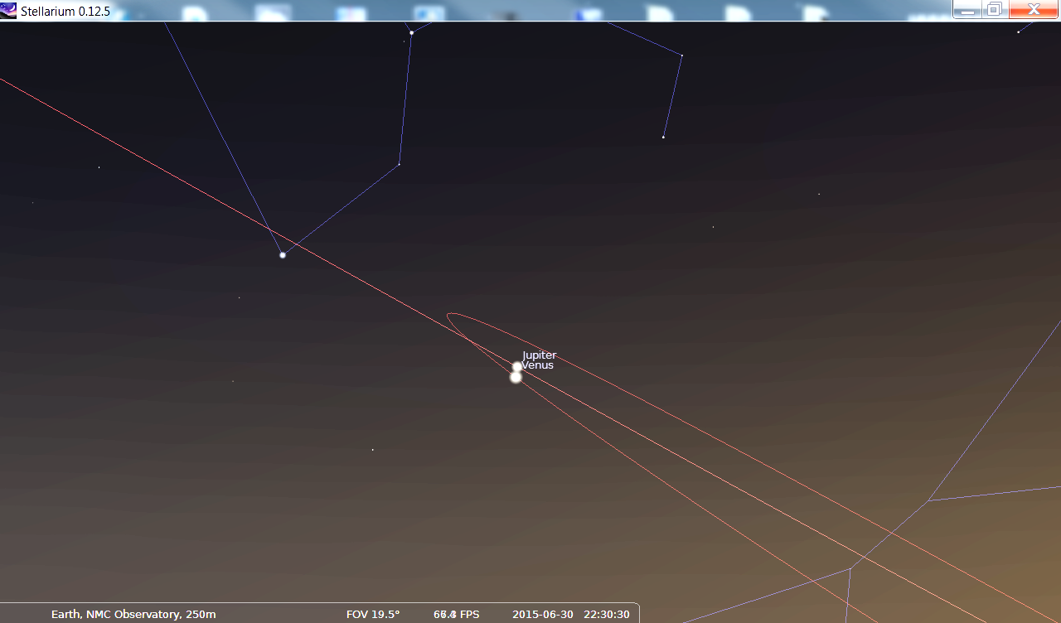
Task: Select the isolated star below and left of Venus
Action: click(372, 450)
